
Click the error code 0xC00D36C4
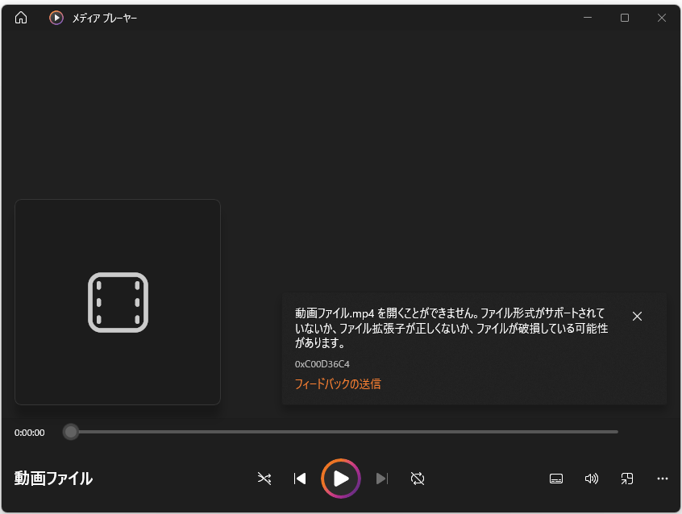pos(322,364)
